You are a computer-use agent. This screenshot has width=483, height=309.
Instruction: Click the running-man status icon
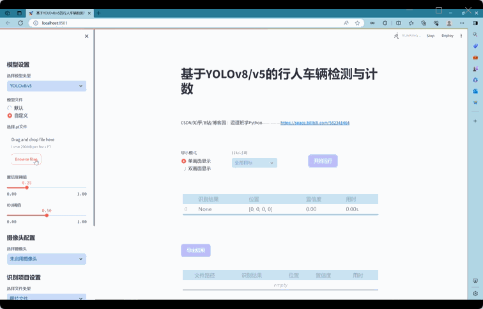pyautogui.click(x=397, y=36)
